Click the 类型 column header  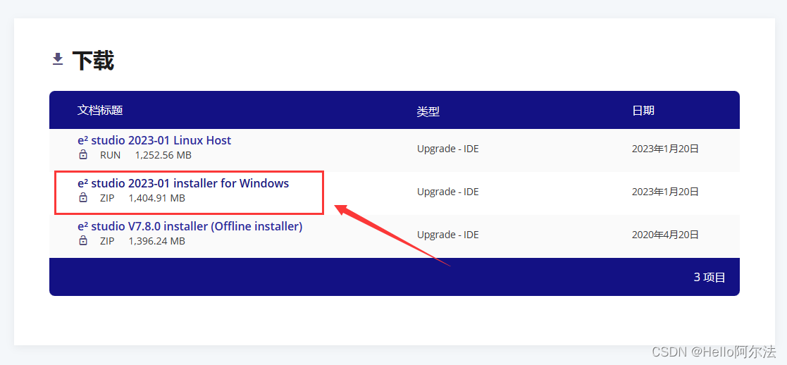coord(428,111)
